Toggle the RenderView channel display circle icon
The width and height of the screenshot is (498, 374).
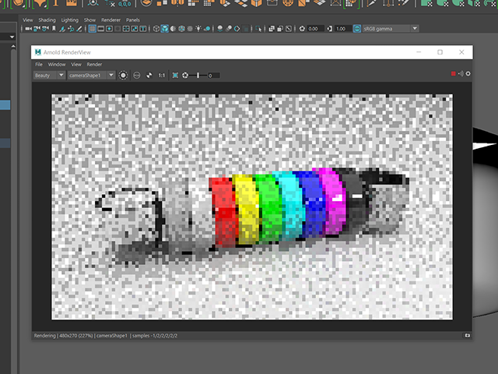tap(123, 76)
